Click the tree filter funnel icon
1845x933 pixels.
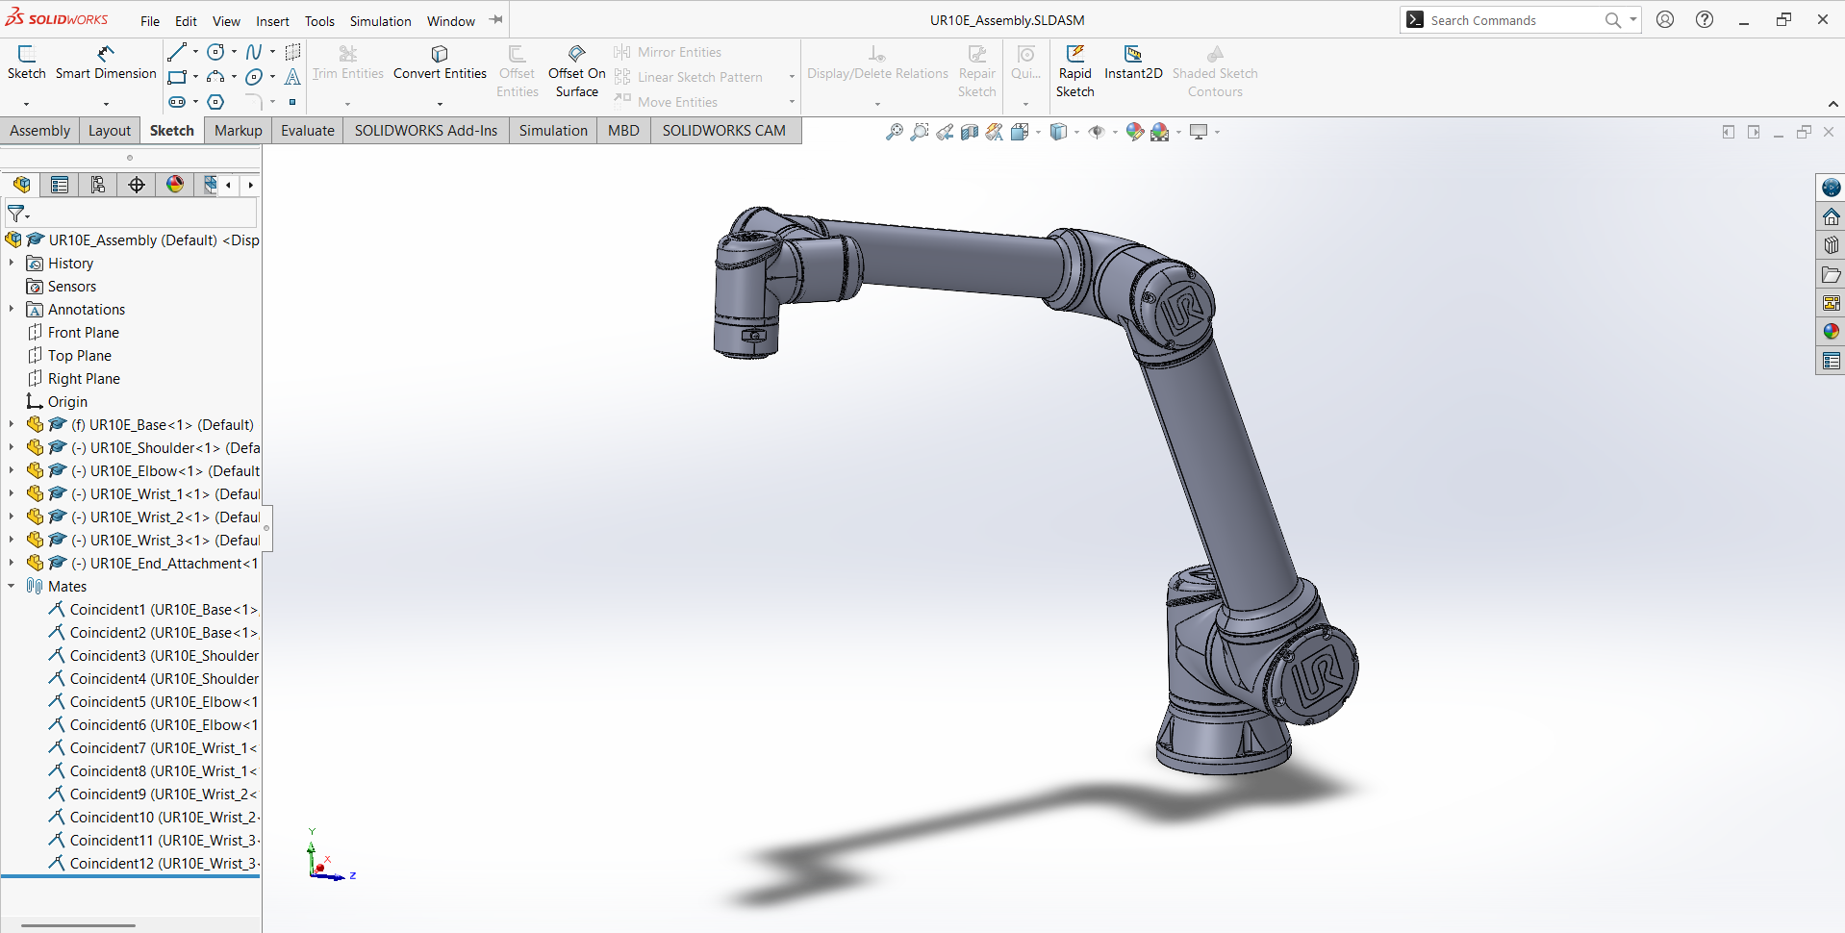click(x=16, y=214)
